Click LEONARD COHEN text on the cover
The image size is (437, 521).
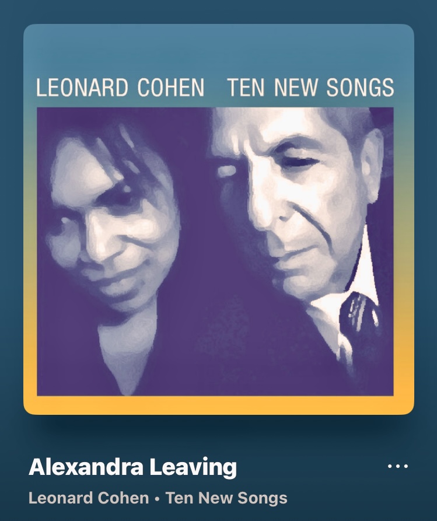tap(120, 88)
